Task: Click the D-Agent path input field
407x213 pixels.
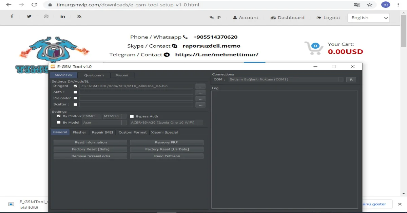Action: point(136,86)
